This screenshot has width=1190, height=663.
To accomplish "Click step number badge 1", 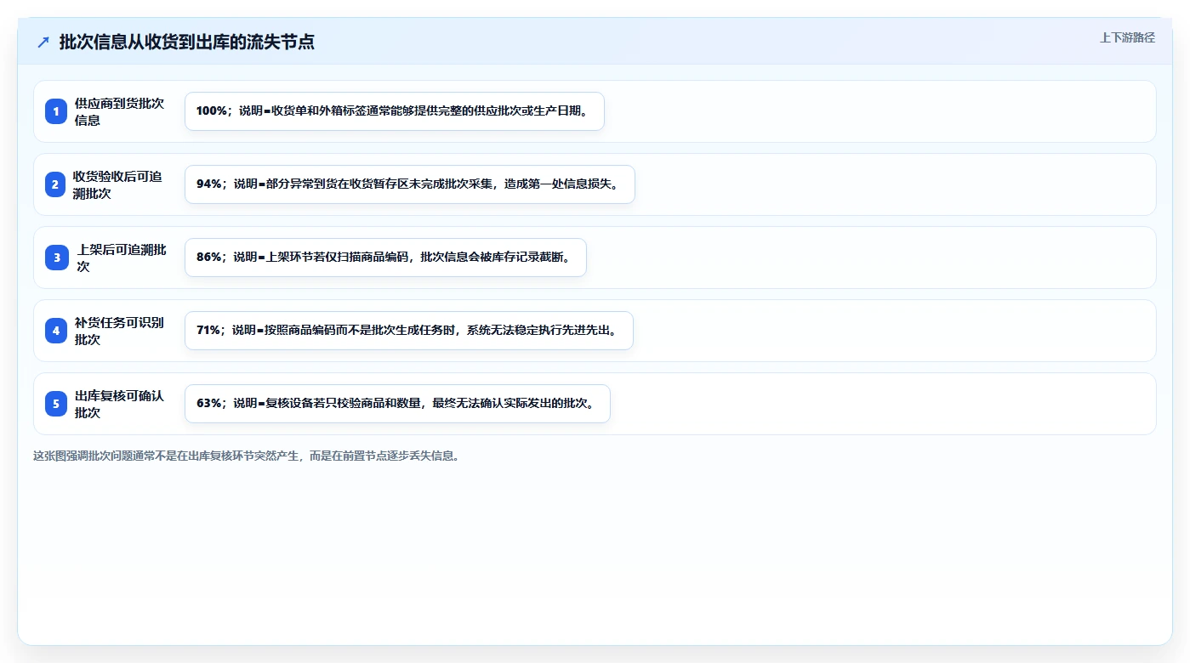I will 56,111.
